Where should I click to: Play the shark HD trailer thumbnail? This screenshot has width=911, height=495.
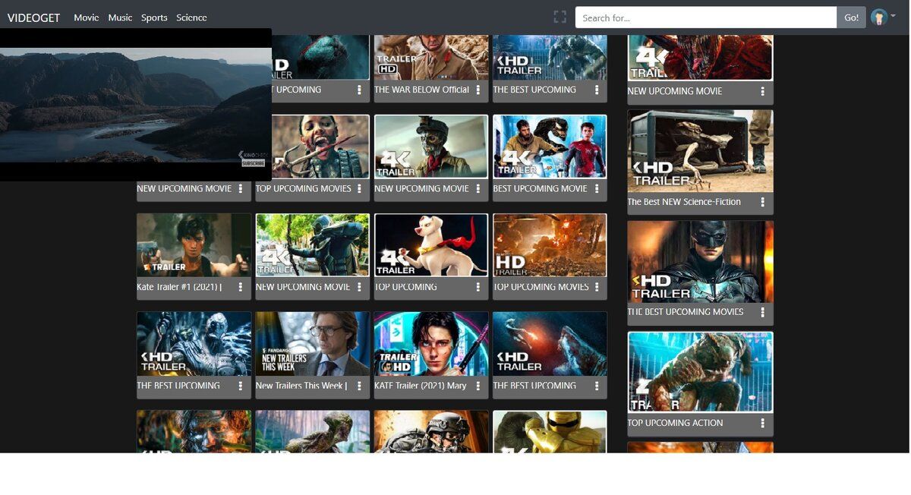click(x=550, y=343)
